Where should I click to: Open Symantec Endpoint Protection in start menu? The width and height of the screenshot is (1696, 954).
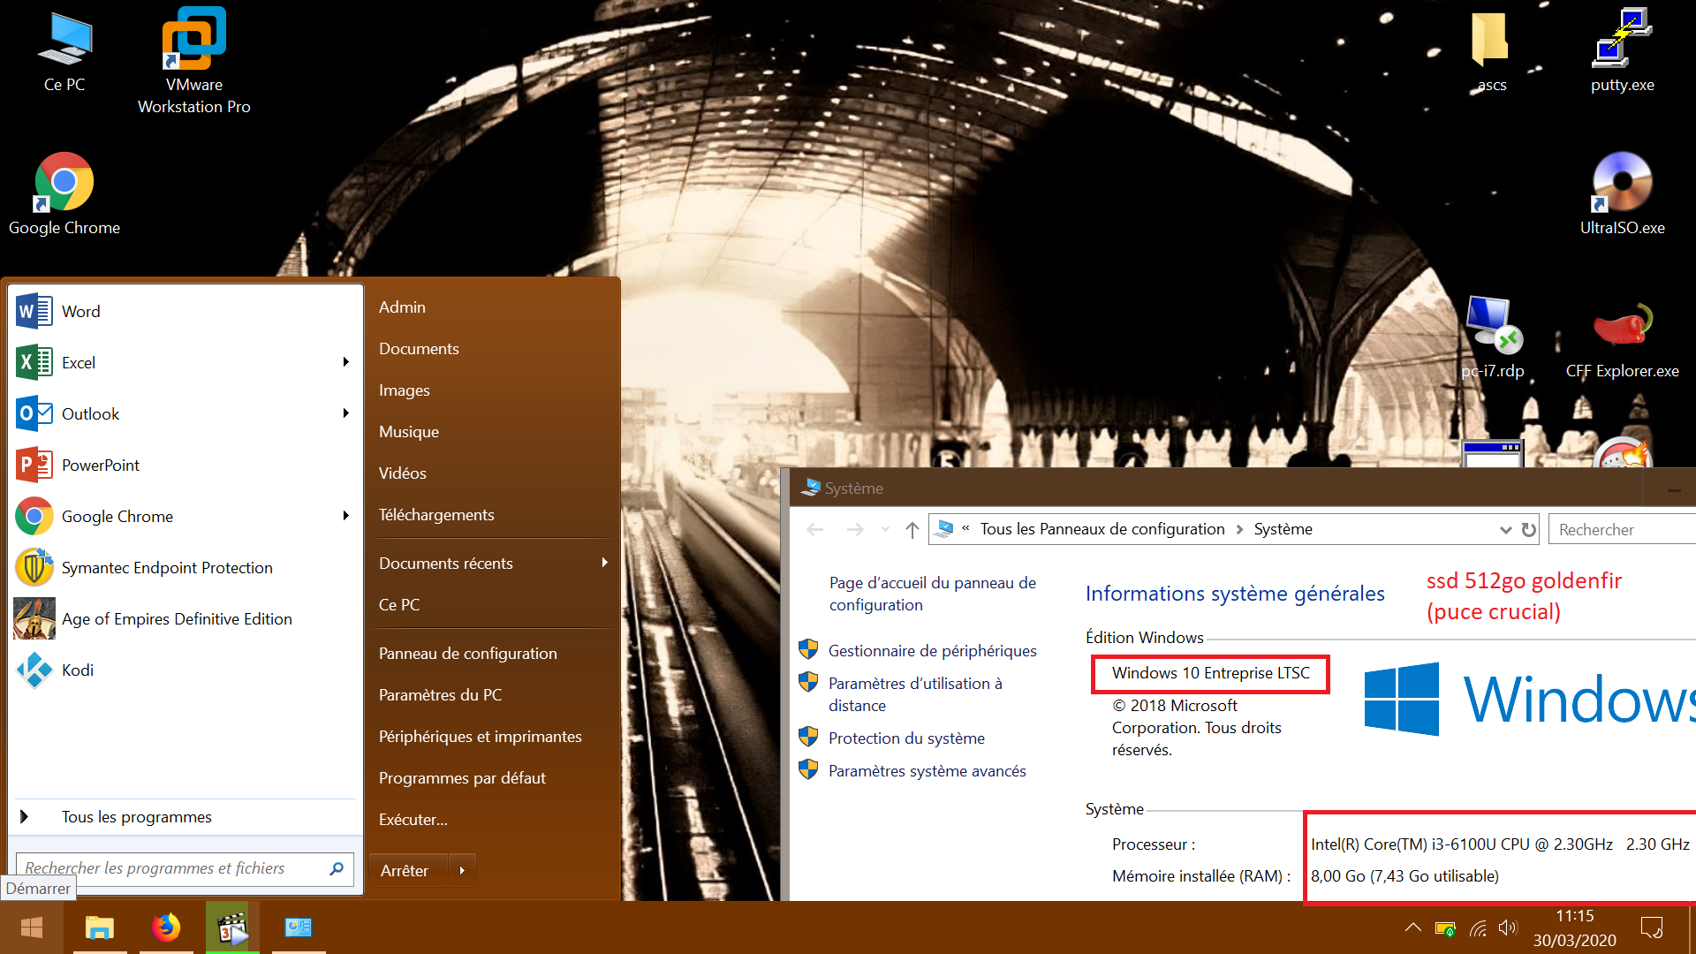pyautogui.click(x=166, y=568)
